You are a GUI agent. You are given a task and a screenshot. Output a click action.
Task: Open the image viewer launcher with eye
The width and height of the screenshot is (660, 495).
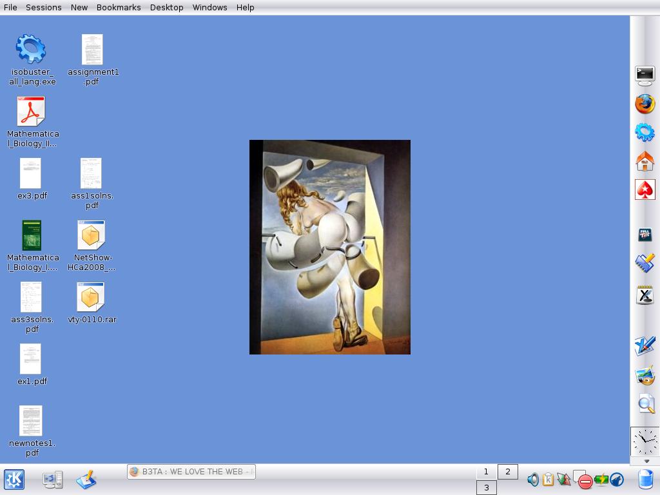pos(645,375)
